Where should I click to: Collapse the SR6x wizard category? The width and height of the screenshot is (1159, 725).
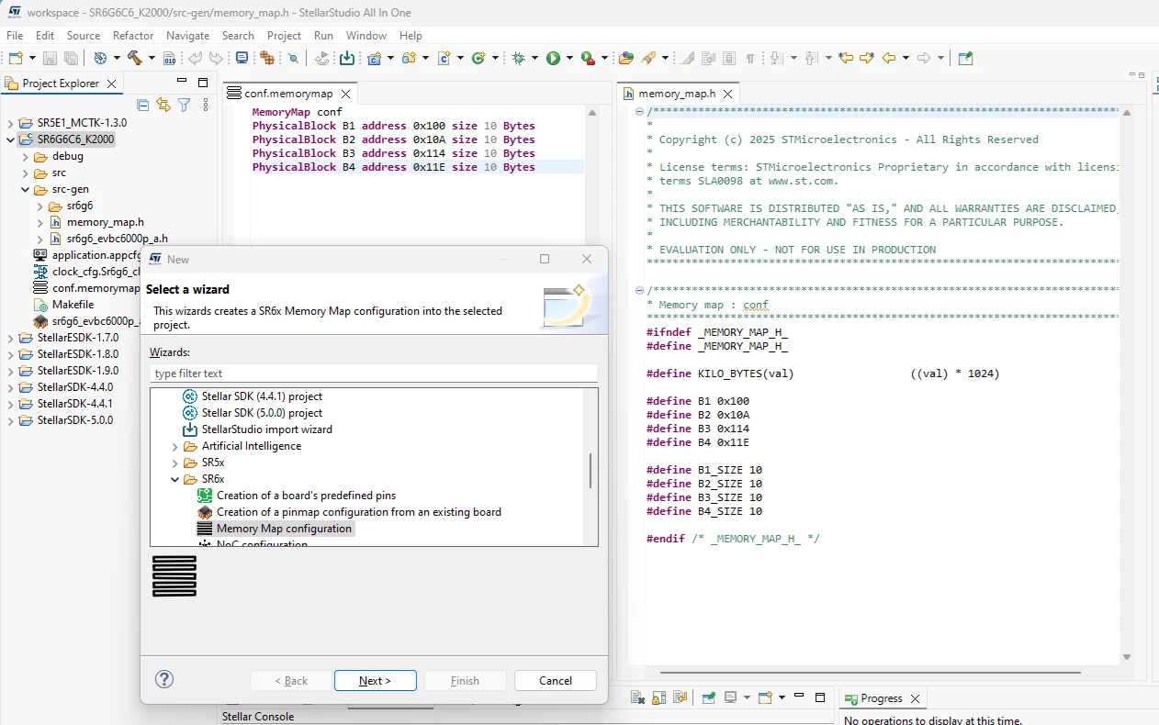point(175,479)
